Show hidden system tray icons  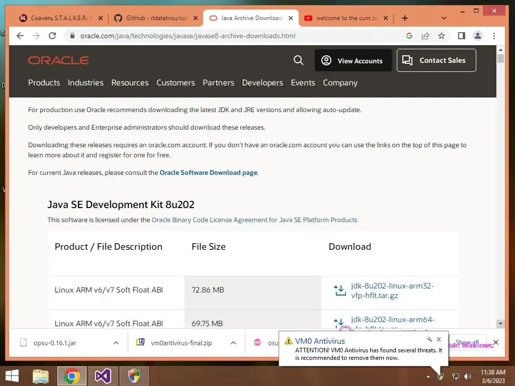point(428,376)
